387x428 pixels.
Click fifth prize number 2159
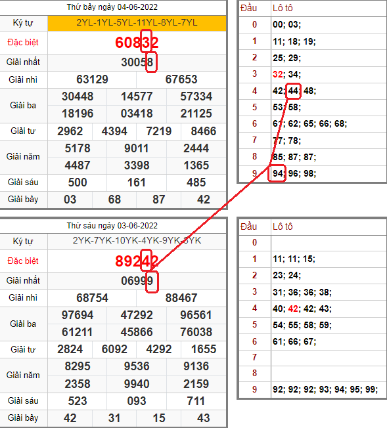pyautogui.click(x=196, y=384)
